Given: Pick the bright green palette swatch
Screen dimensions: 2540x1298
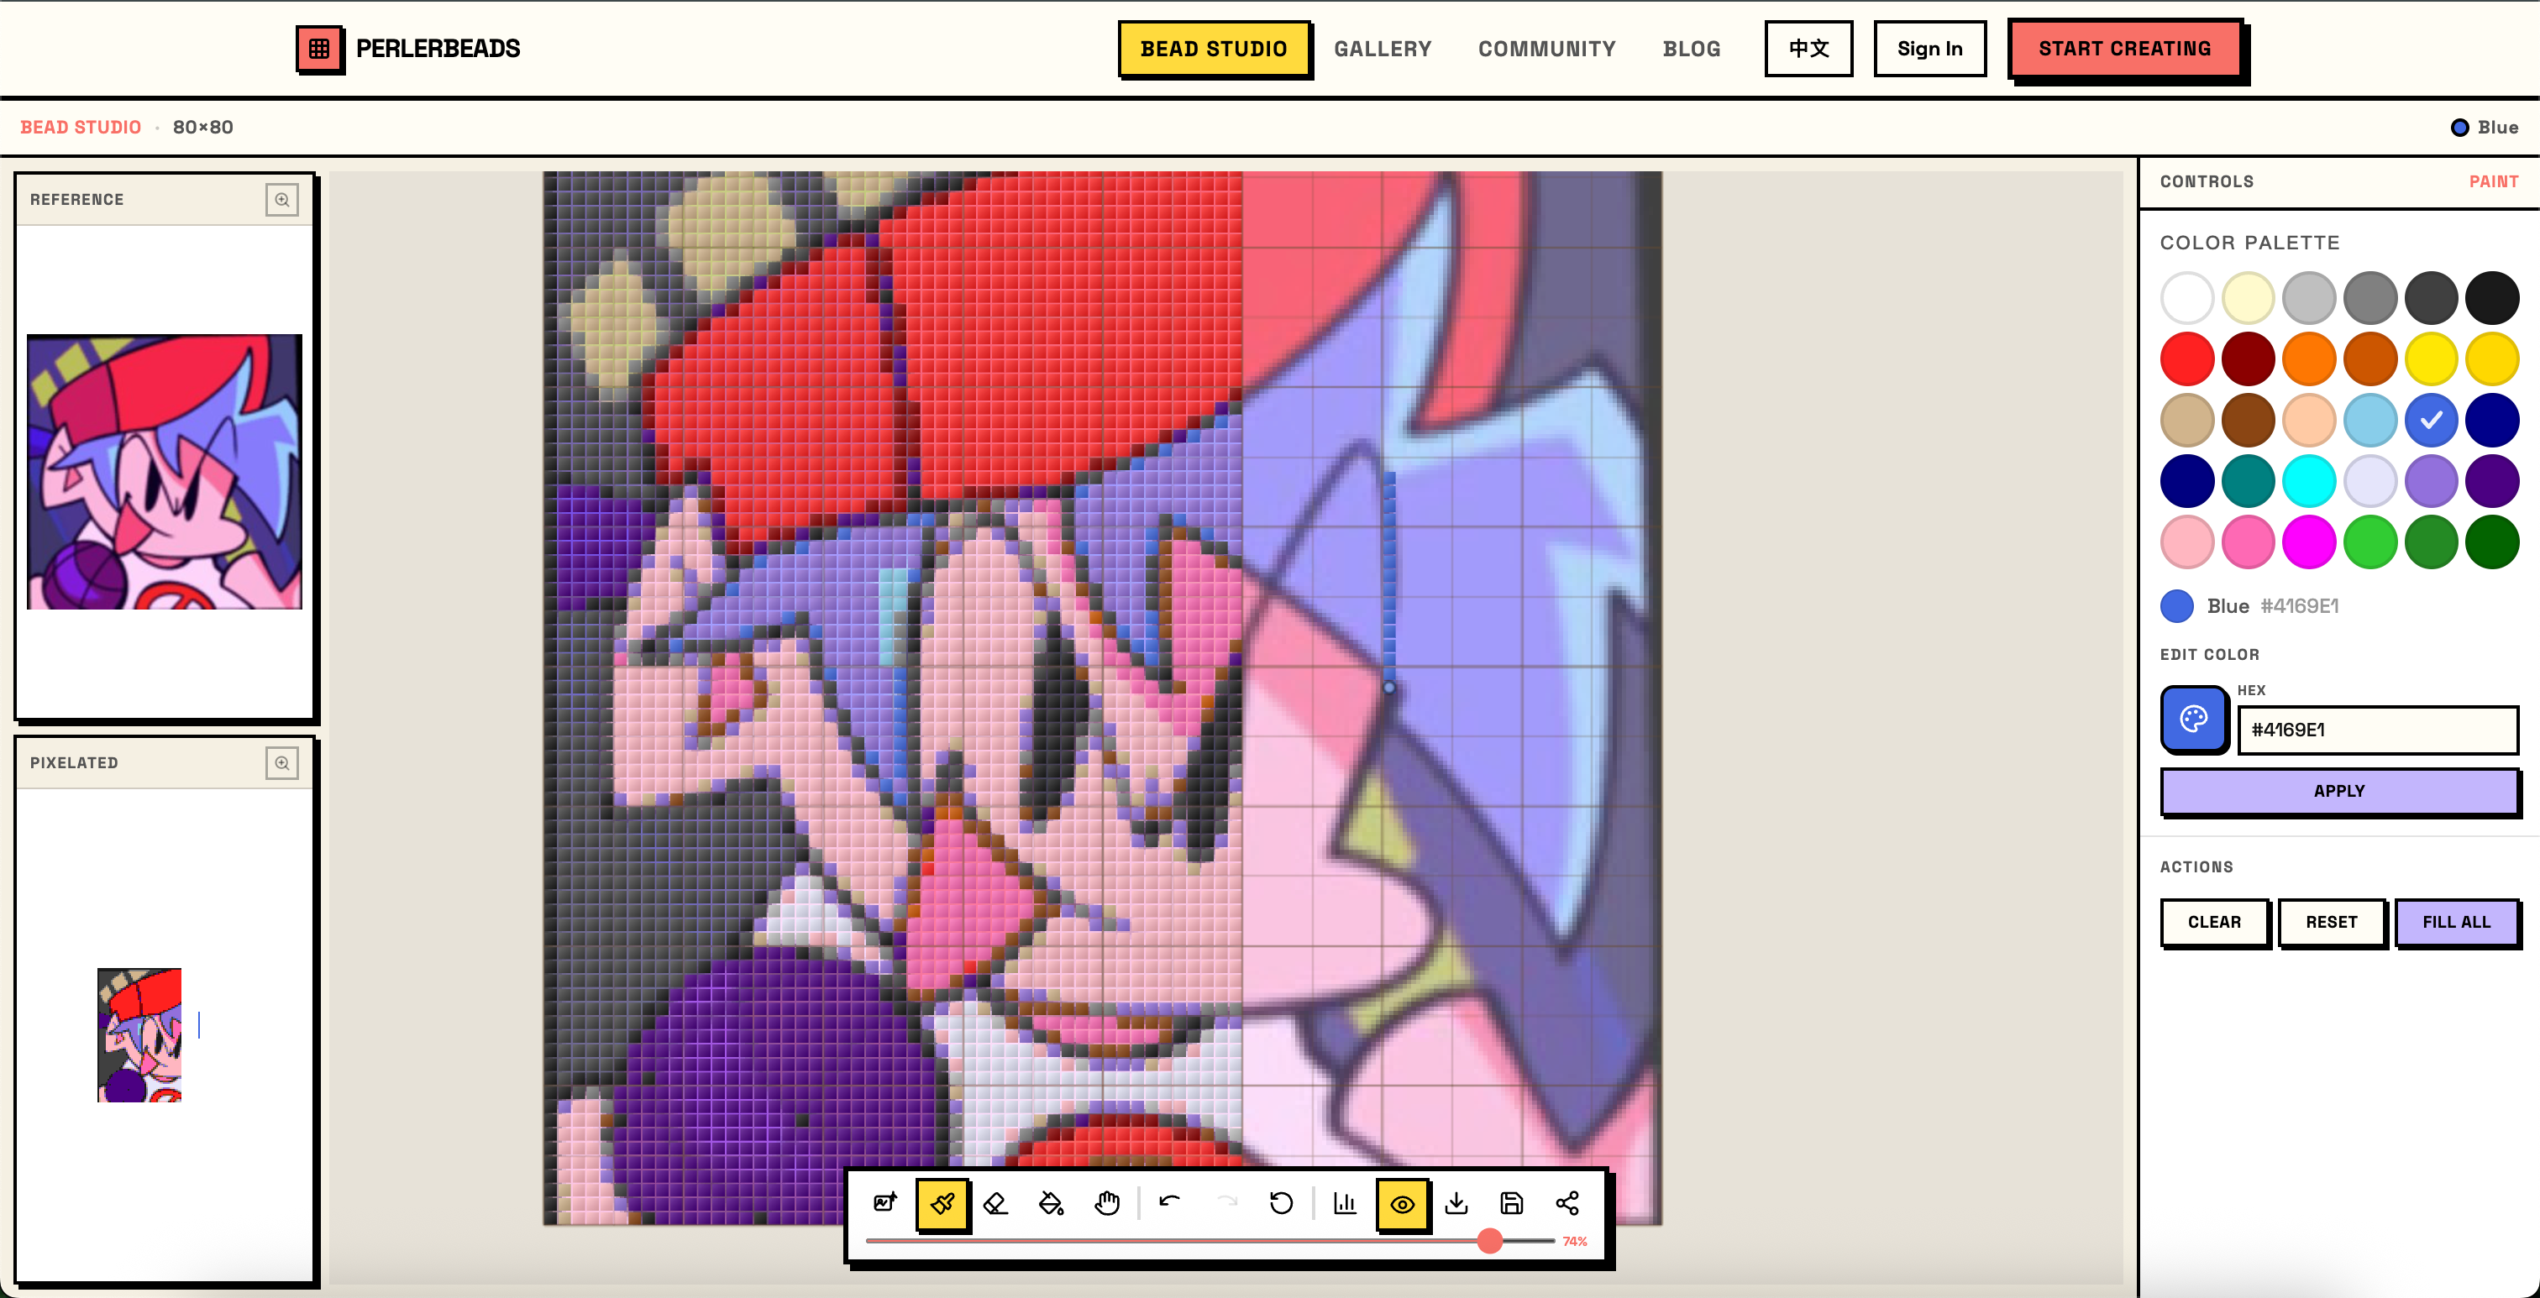Looking at the screenshot, I should (2369, 543).
